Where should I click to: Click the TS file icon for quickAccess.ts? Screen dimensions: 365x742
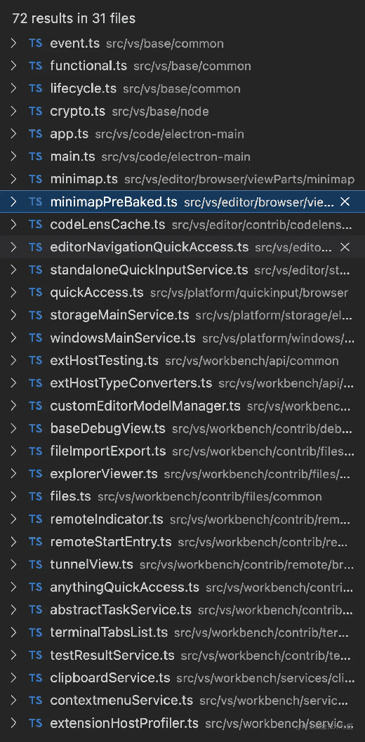point(36,293)
